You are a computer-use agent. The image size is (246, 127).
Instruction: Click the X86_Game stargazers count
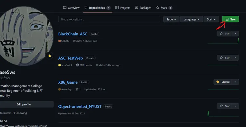78,89
